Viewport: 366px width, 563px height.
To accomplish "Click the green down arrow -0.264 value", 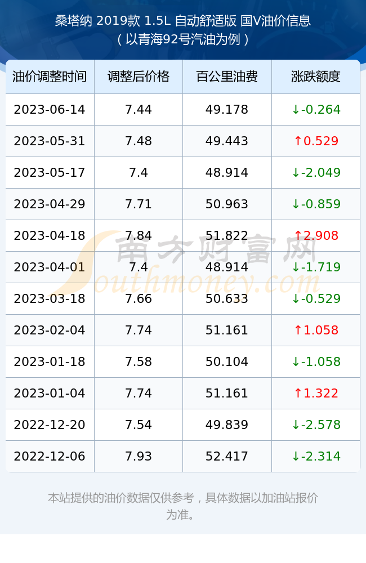I will point(316,110).
